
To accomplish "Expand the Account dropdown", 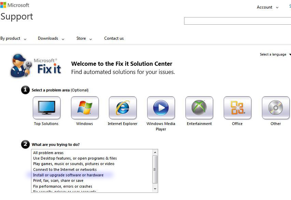I will pos(267,7).
